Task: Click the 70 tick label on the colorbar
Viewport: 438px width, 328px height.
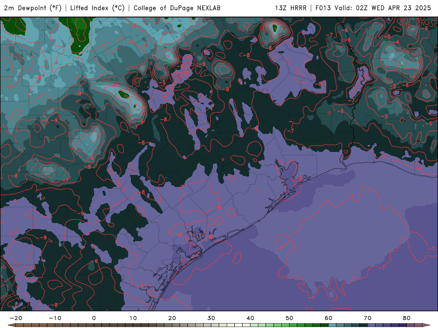Action: pos(367,318)
